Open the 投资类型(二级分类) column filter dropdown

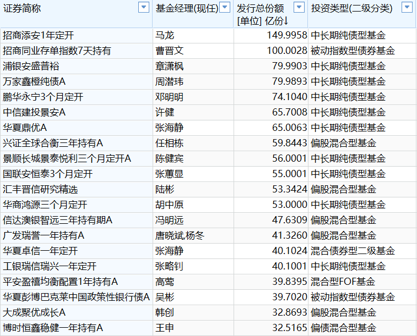coord(407,8)
